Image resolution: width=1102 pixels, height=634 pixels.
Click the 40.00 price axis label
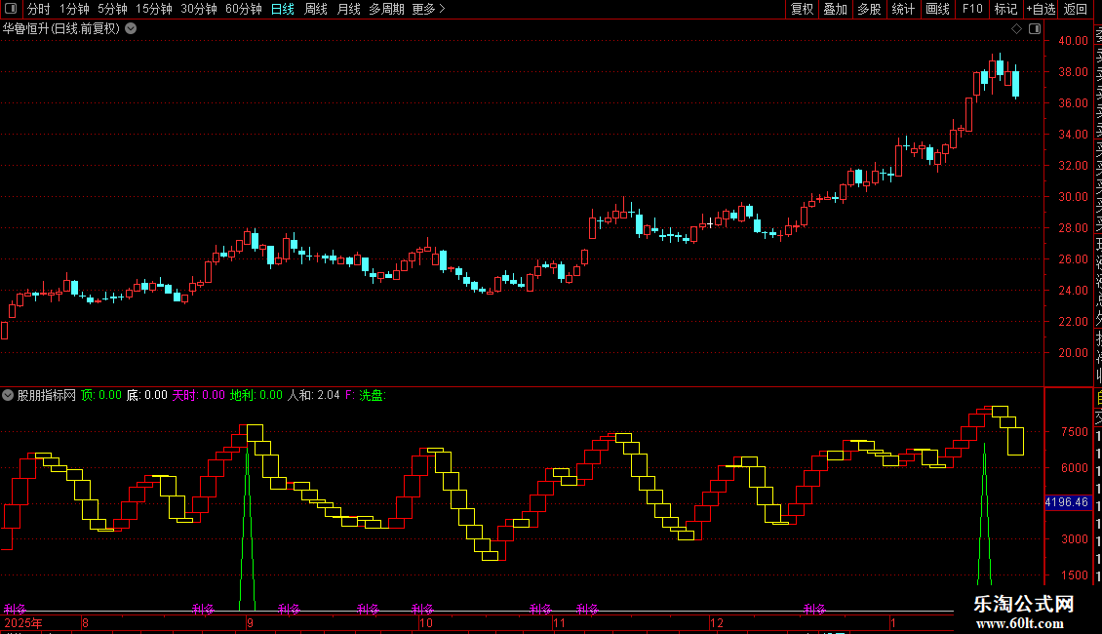tap(1073, 41)
